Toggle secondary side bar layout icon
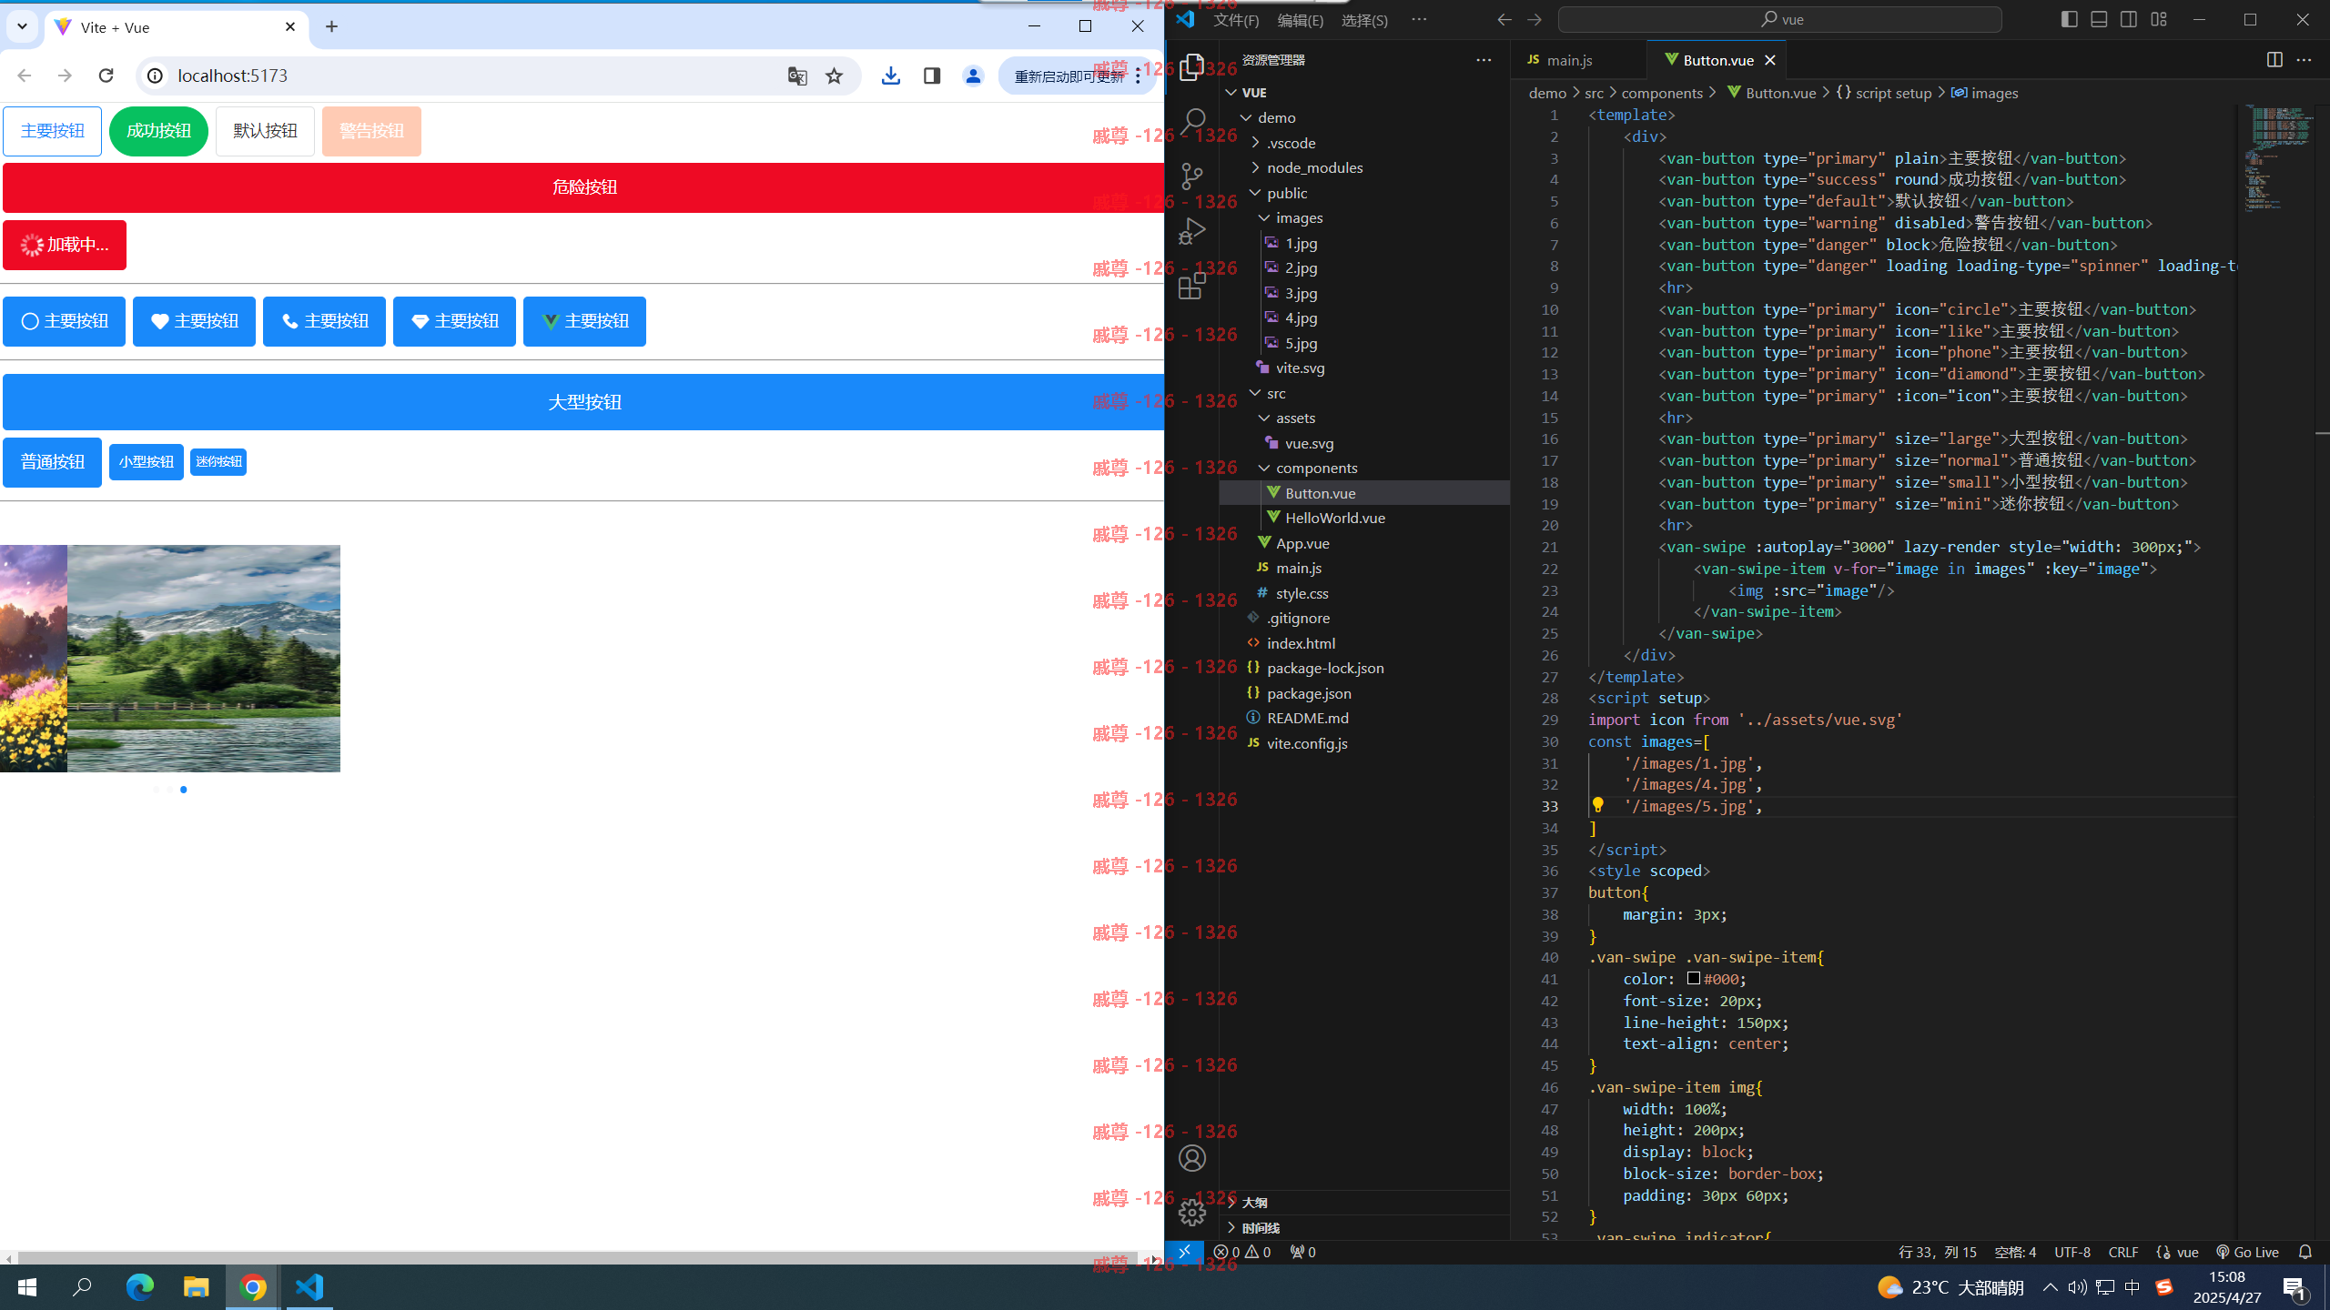2330x1310 pixels. point(2129,19)
